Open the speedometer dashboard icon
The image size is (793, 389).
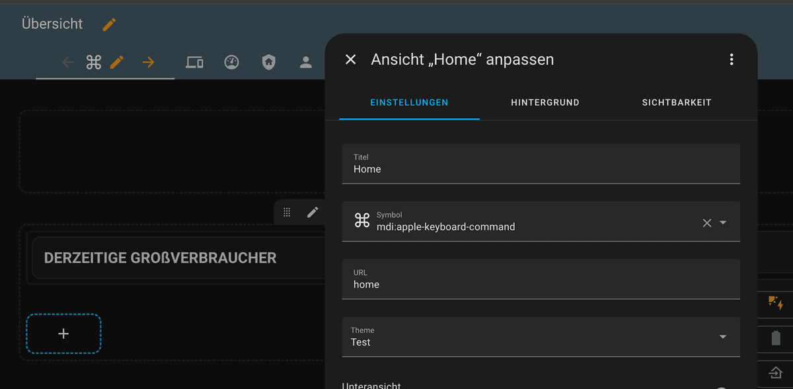click(x=231, y=61)
